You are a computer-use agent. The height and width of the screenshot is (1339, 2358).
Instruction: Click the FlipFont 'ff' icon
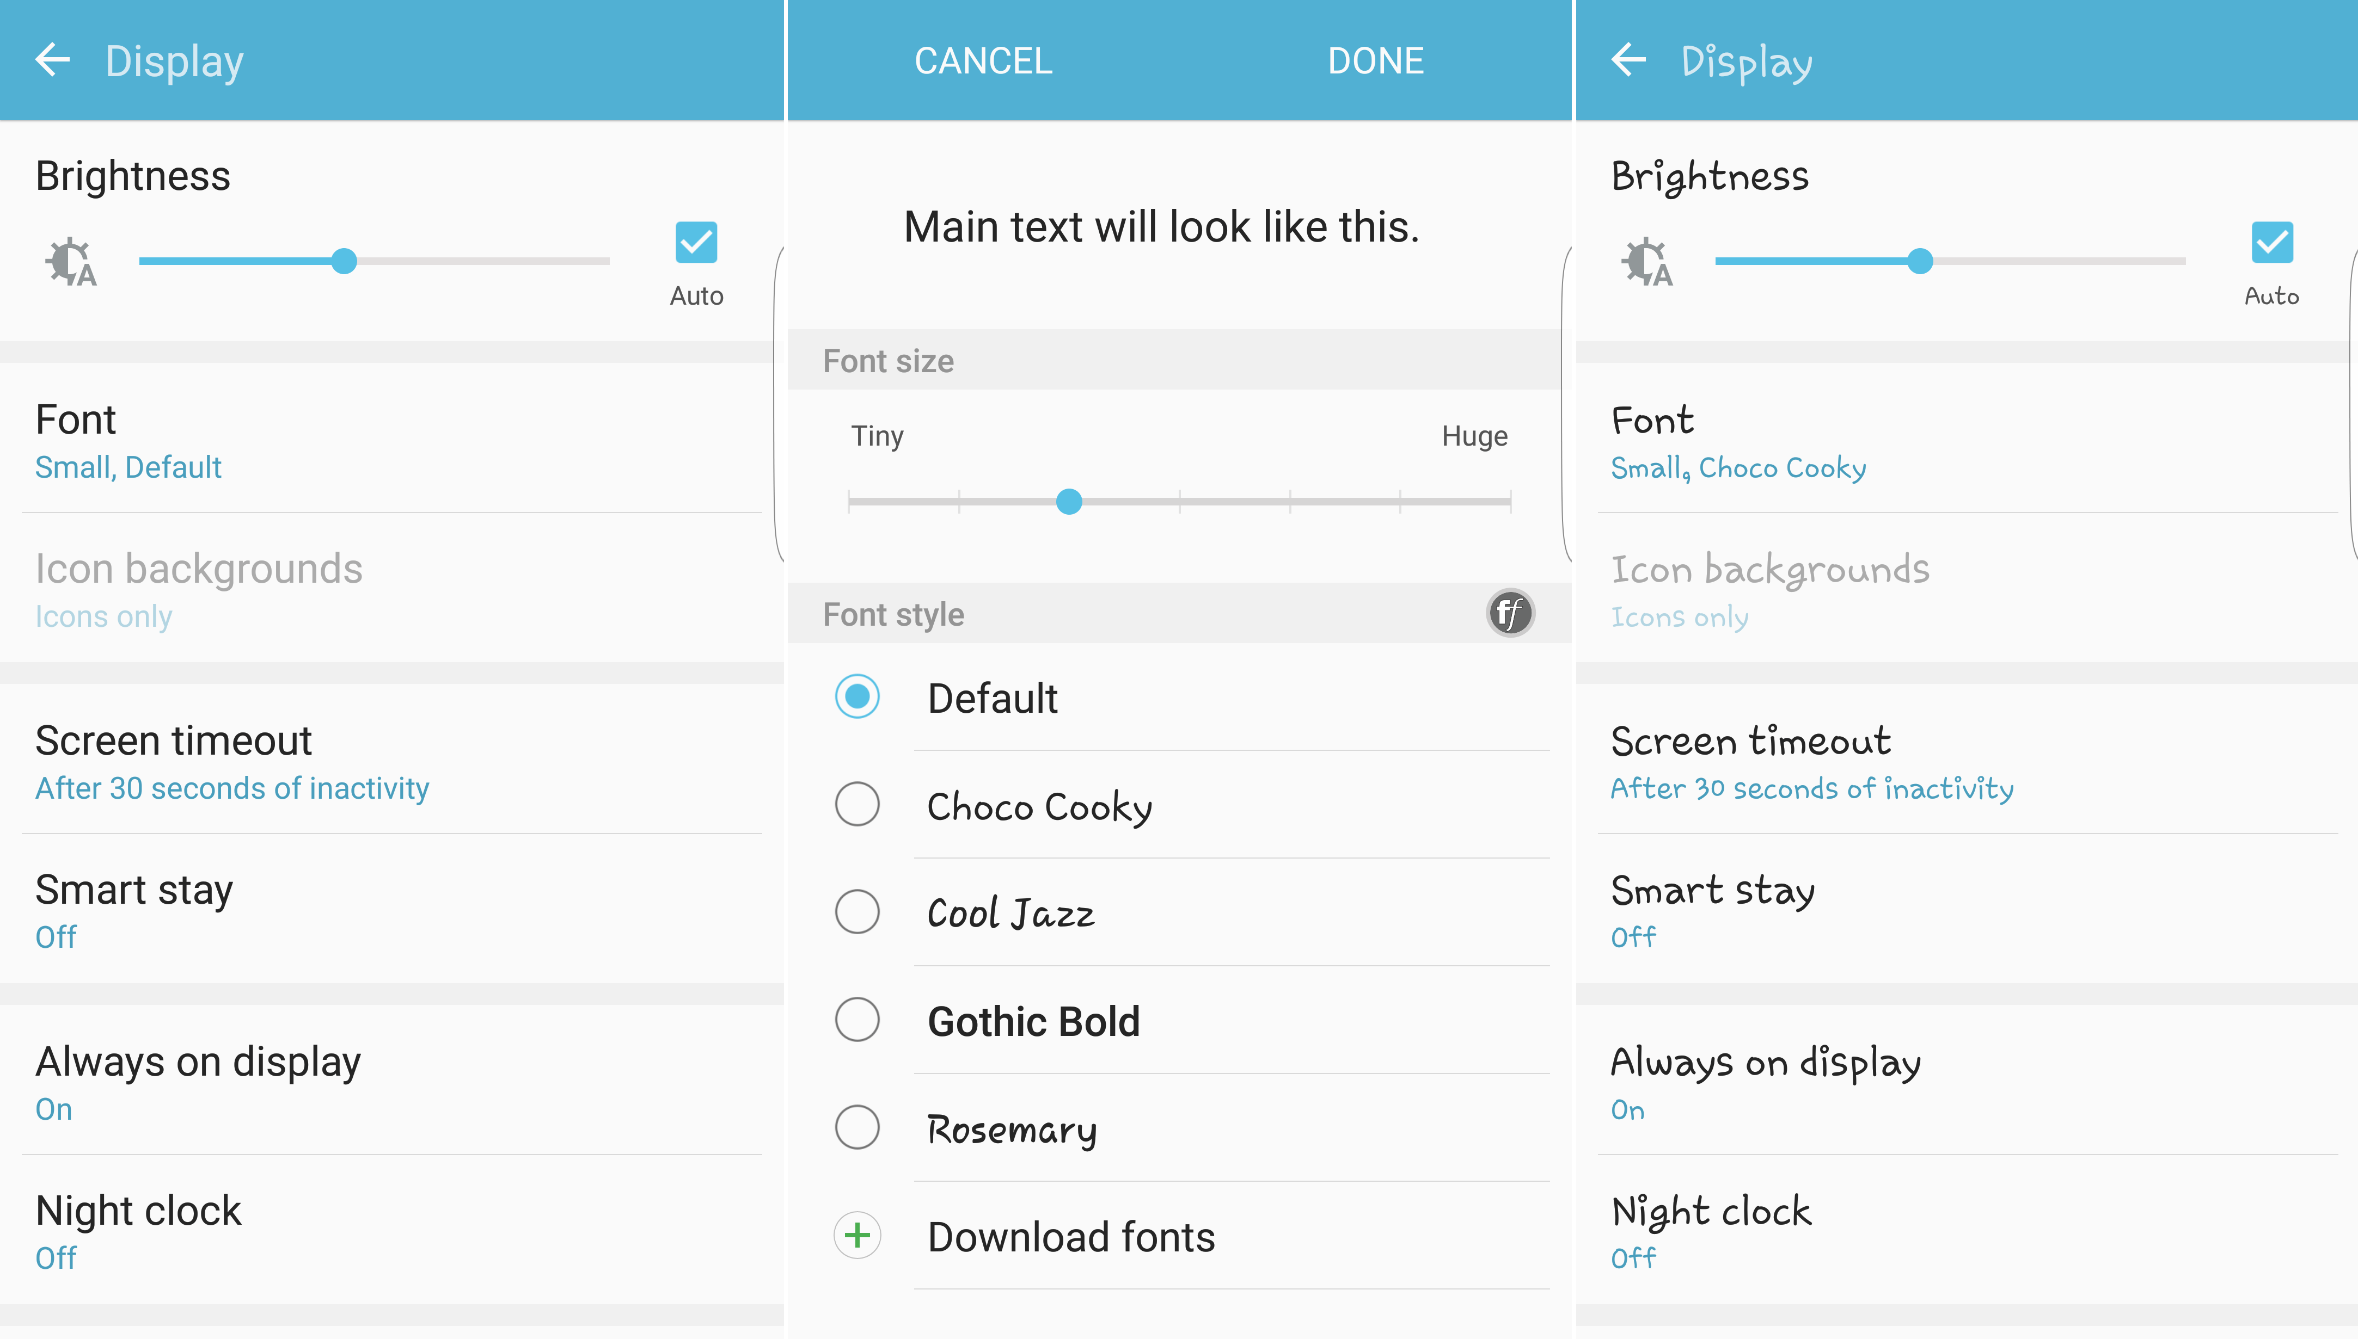click(x=1510, y=613)
